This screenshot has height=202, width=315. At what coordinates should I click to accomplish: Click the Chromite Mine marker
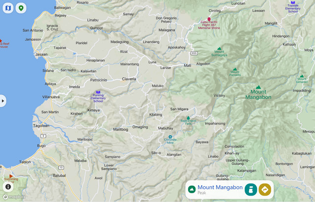point(170,137)
